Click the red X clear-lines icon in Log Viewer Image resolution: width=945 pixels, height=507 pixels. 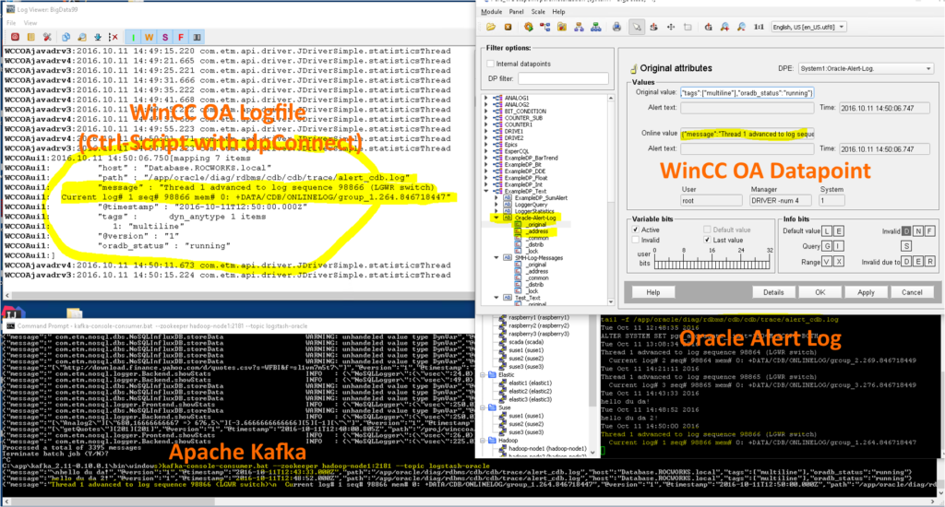coord(114,37)
